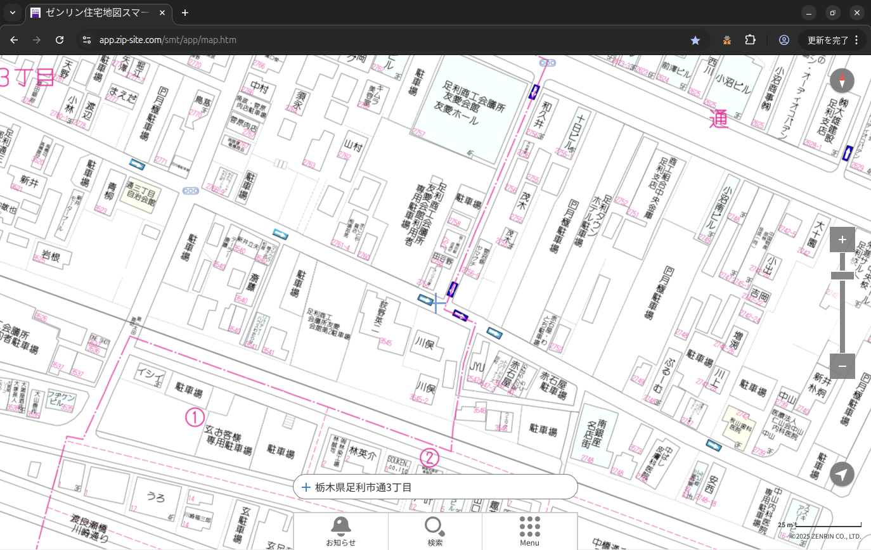The height and width of the screenshot is (550, 871).
Task: Center map on current location arrow
Action: (x=842, y=474)
